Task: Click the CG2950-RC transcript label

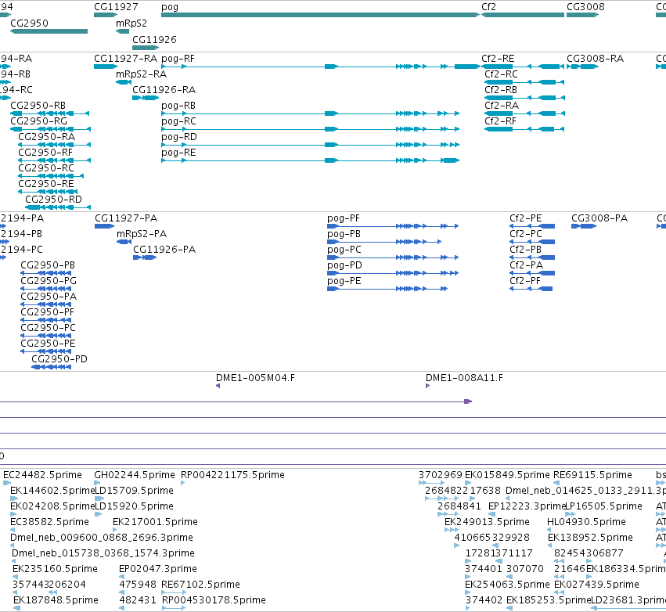Action: pos(46,168)
